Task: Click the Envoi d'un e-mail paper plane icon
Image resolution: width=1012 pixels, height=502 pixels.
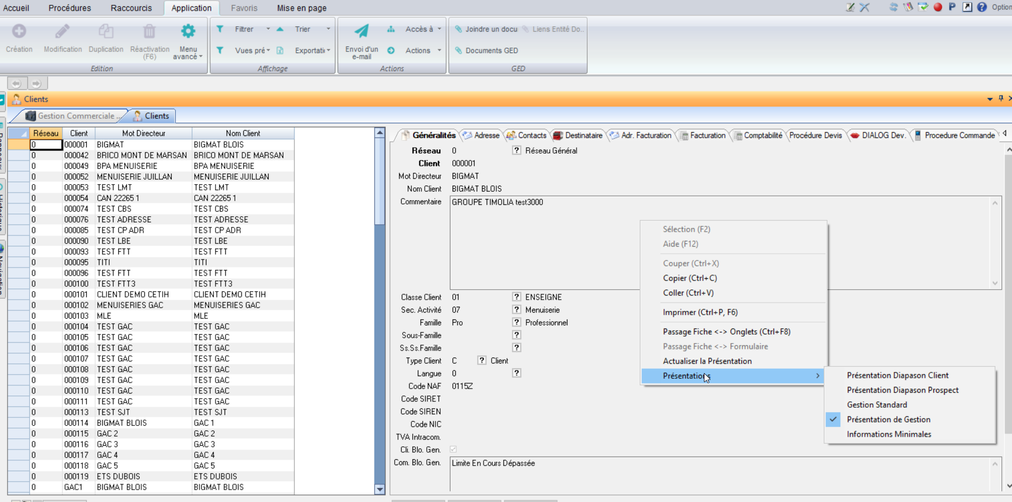Action: click(x=362, y=31)
